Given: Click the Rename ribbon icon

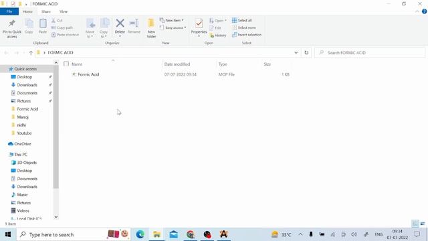Looking at the screenshot, I should [134, 26].
